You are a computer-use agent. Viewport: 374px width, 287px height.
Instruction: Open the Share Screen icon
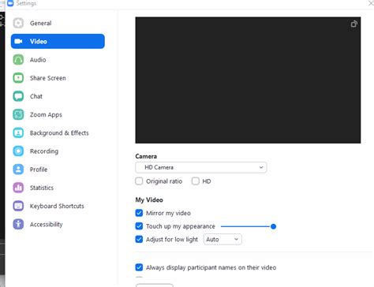coord(18,78)
